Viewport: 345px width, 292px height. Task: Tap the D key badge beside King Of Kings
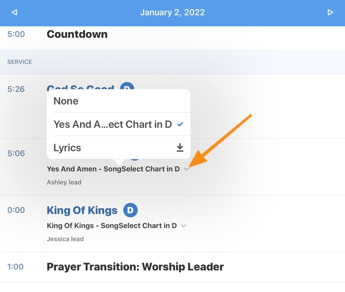coord(131,210)
